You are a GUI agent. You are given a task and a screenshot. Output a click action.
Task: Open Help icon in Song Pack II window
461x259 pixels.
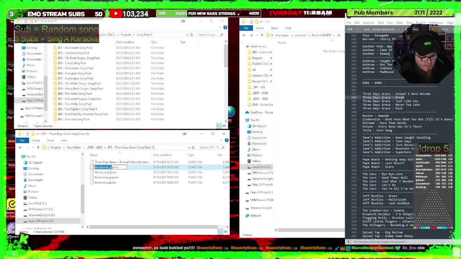225,28
